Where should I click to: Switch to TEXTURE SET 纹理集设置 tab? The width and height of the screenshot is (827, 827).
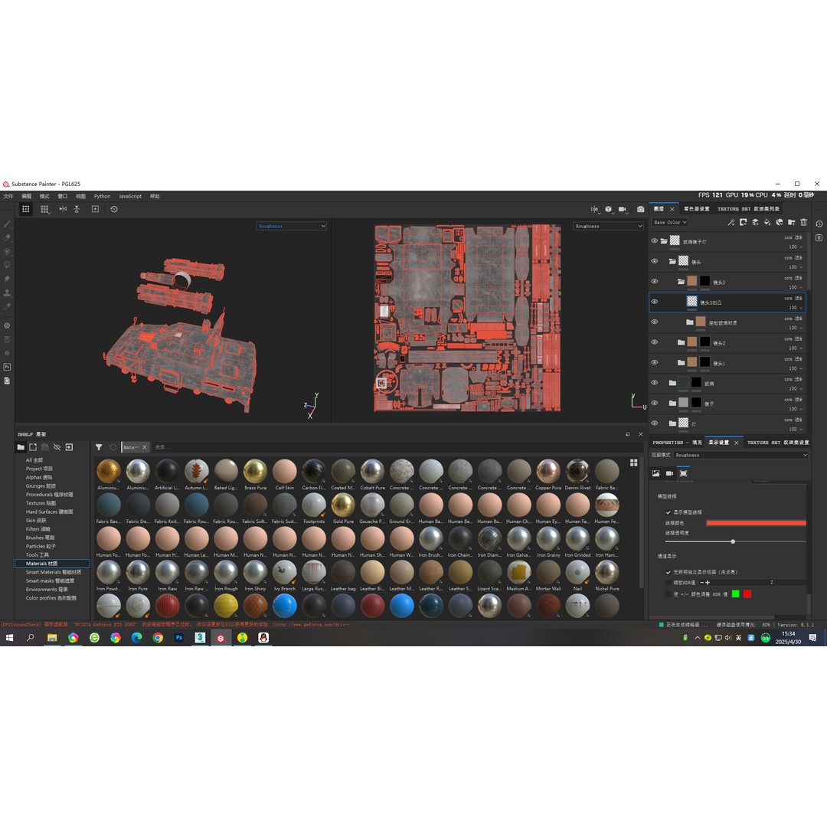777,443
